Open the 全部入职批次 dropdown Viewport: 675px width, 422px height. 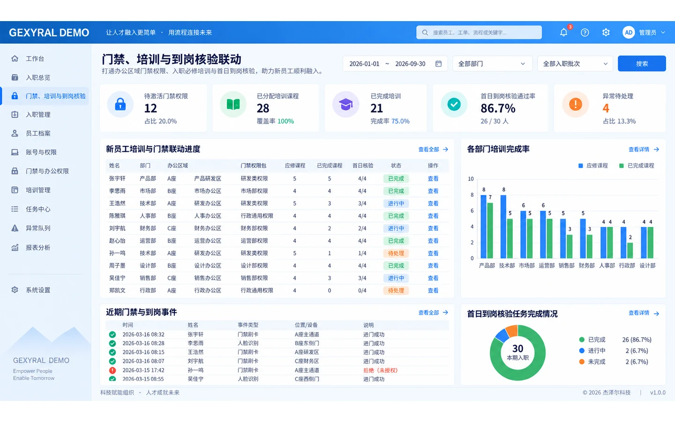[575, 64]
